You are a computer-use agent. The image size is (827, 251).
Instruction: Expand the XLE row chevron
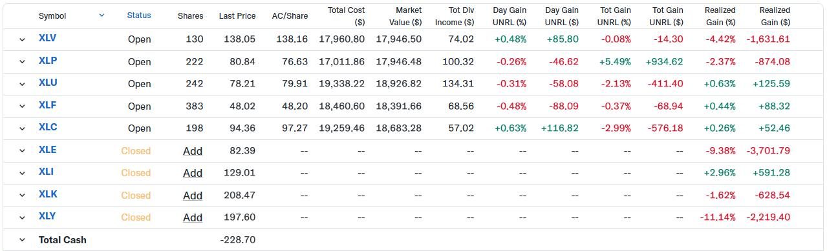pos(22,151)
